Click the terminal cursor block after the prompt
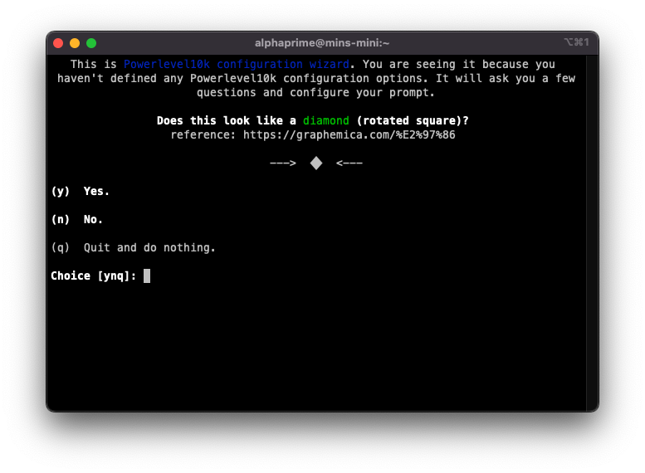The image size is (645, 473). click(x=147, y=276)
